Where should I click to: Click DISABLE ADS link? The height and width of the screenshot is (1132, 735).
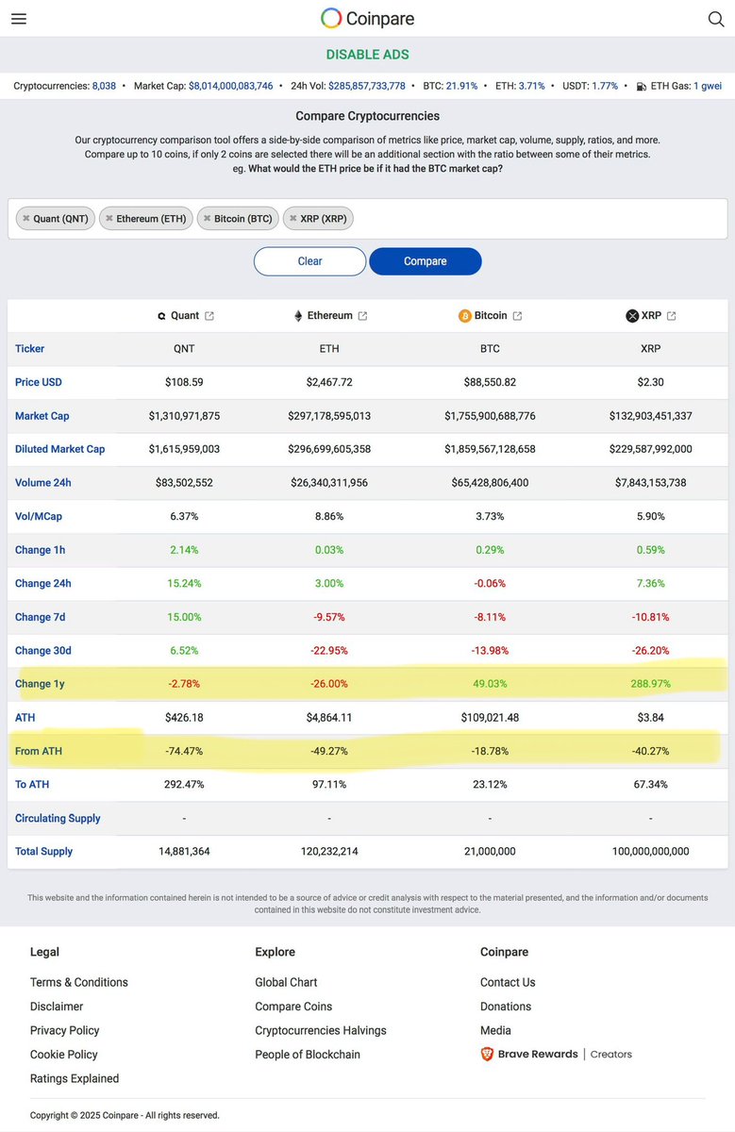point(367,55)
